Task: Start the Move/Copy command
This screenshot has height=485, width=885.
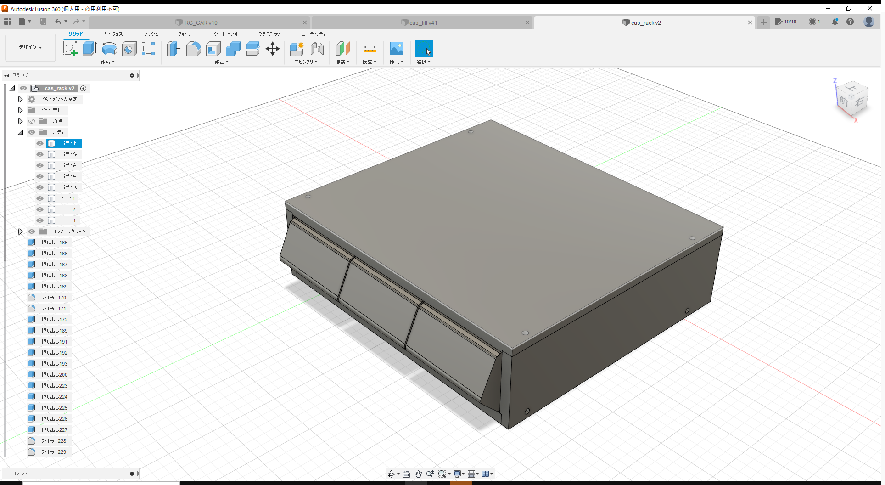Action: click(273, 48)
